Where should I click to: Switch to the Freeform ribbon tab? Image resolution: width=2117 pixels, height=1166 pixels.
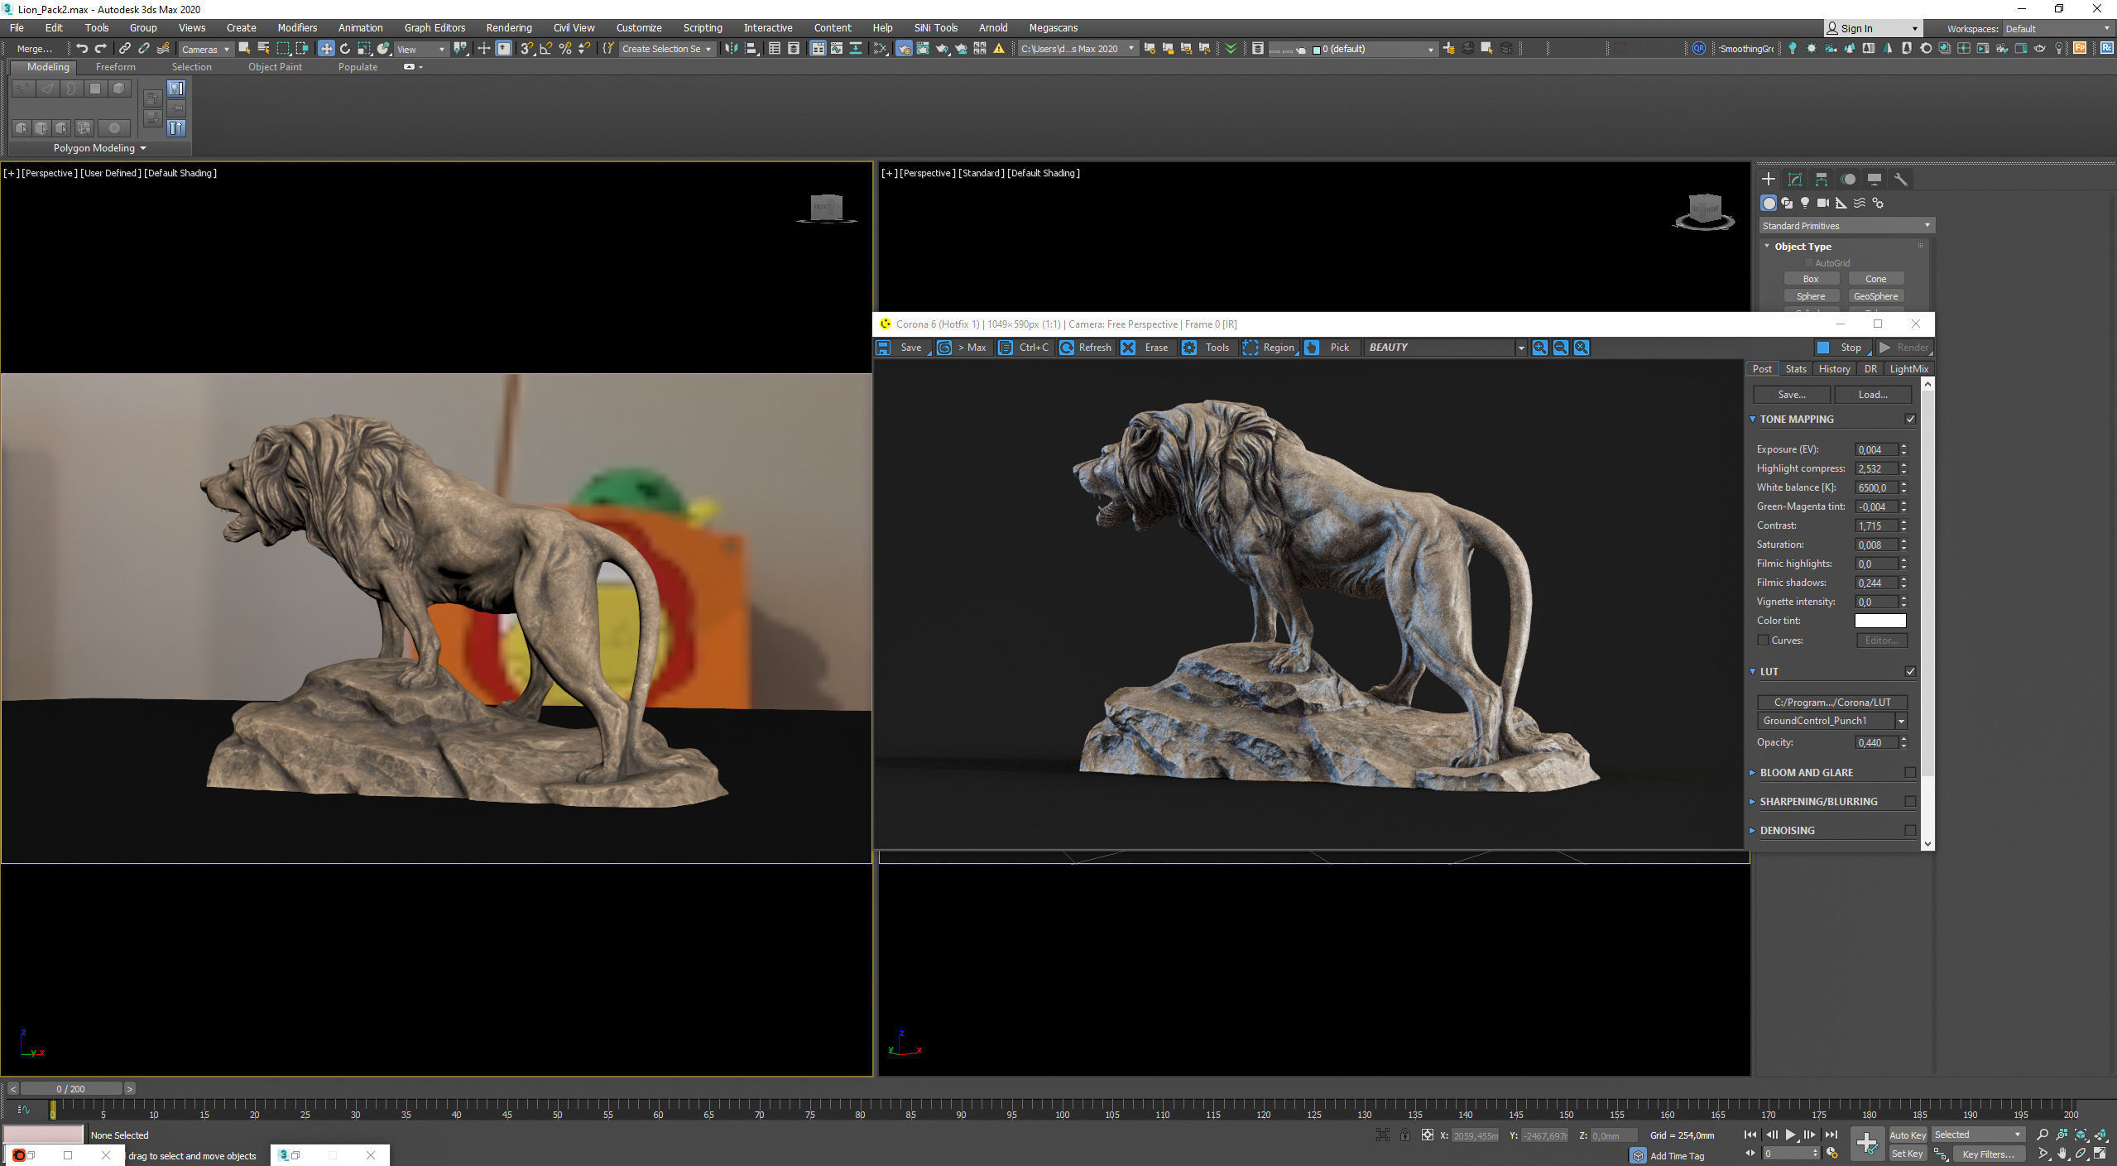click(x=115, y=67)
